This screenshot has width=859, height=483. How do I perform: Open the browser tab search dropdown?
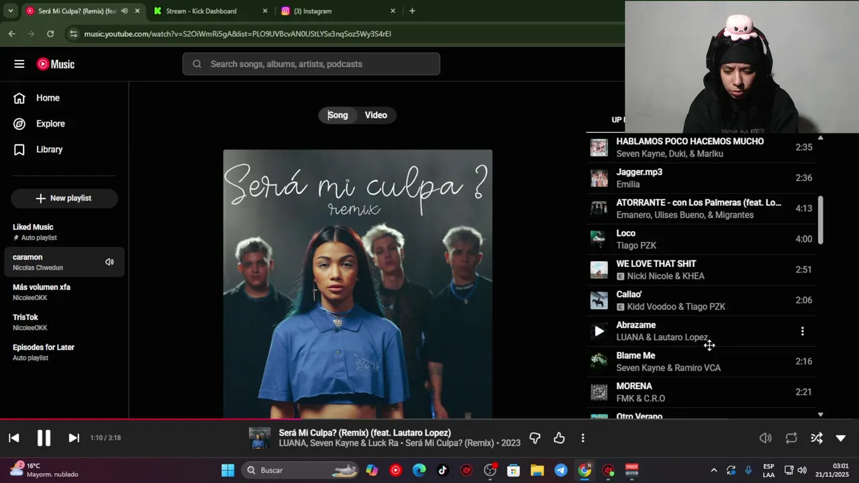pos(10,11)
